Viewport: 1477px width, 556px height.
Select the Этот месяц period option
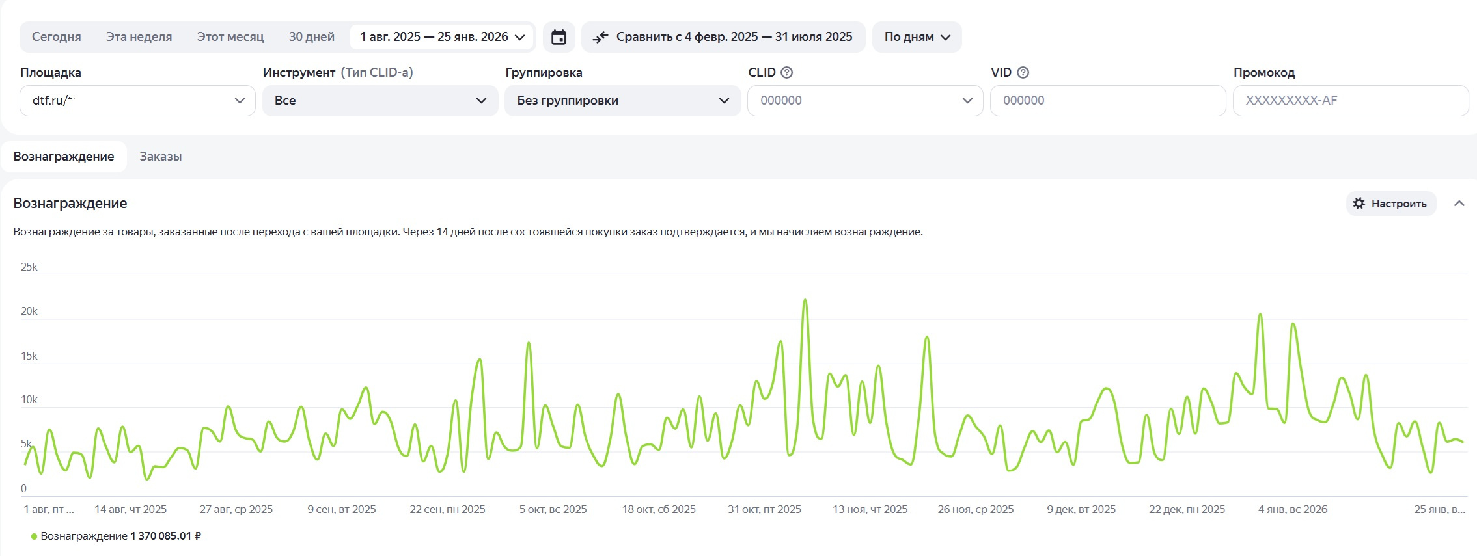tap(230, 37)
